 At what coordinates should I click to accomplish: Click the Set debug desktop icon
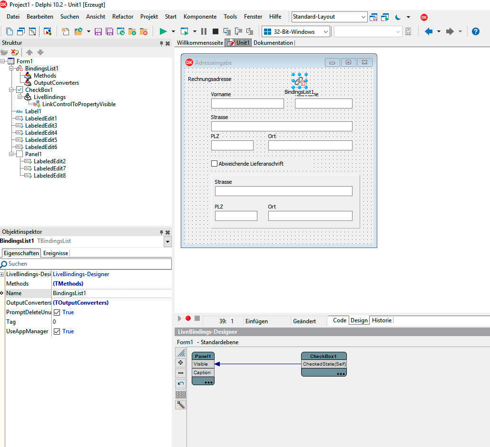coord(385,17)
